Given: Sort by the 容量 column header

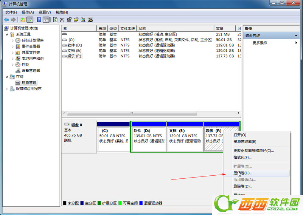Looking at the screenshot, I should tap(225, 29).
